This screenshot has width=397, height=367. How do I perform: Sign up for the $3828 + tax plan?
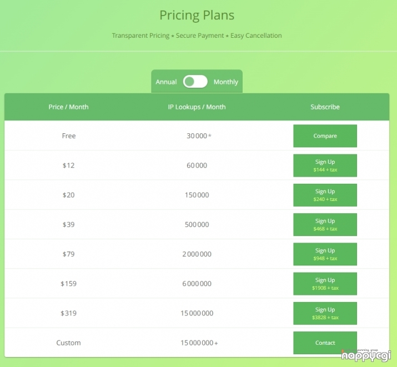point(325,313)
